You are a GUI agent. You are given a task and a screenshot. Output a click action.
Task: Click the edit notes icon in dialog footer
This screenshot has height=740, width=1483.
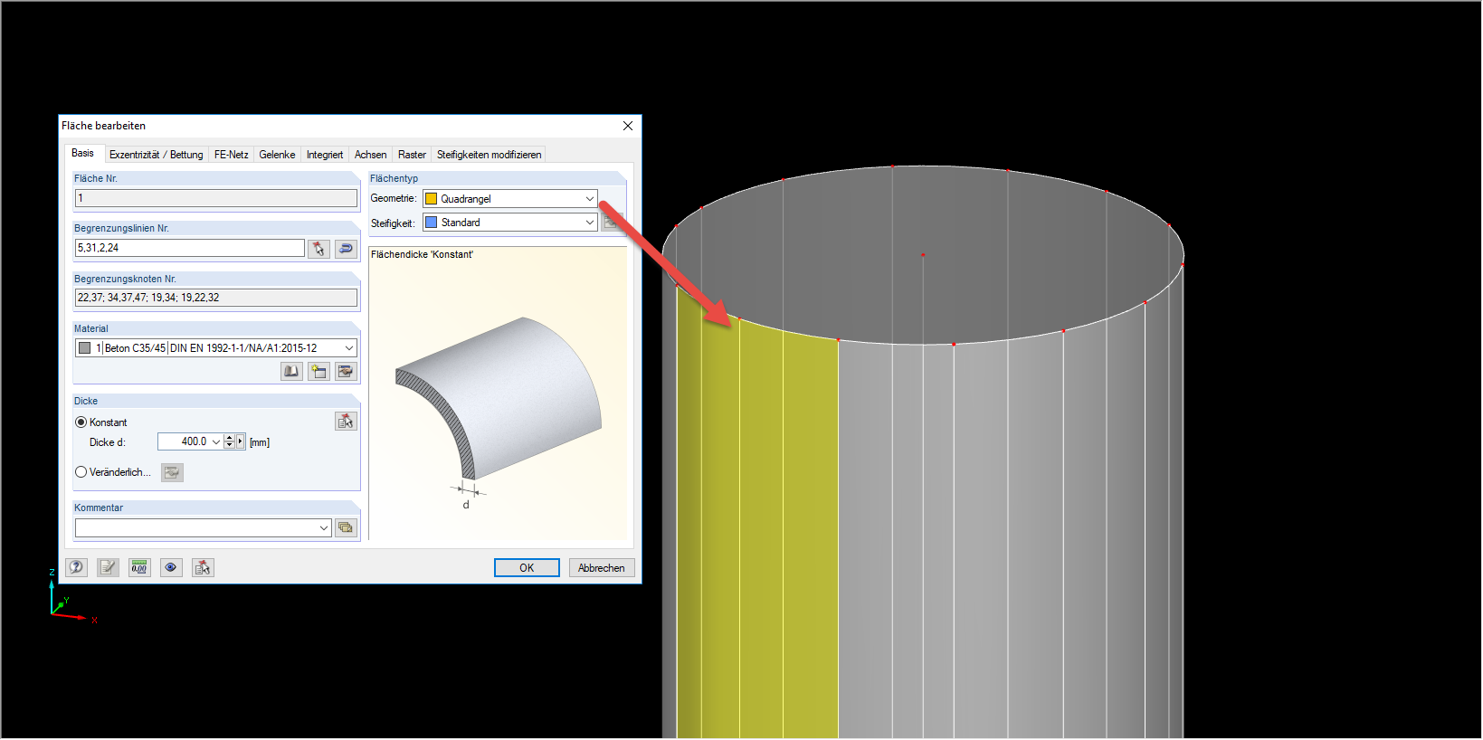pyautogui.click(x=108, y=567)
